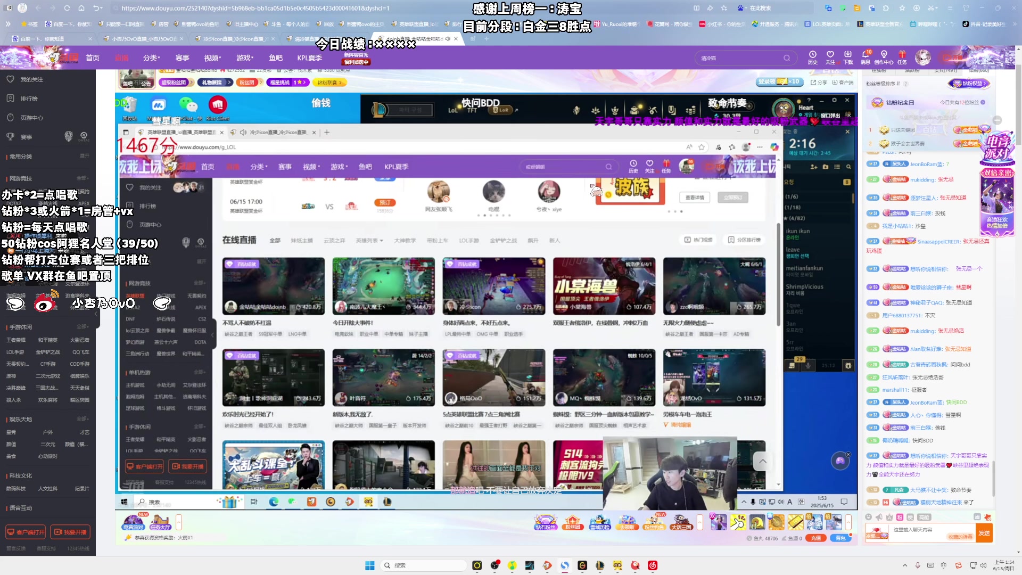Open the NetEase Cloud Music taskbar icon
Viewport: 1022px width, 575px height.
coord(653,565)
